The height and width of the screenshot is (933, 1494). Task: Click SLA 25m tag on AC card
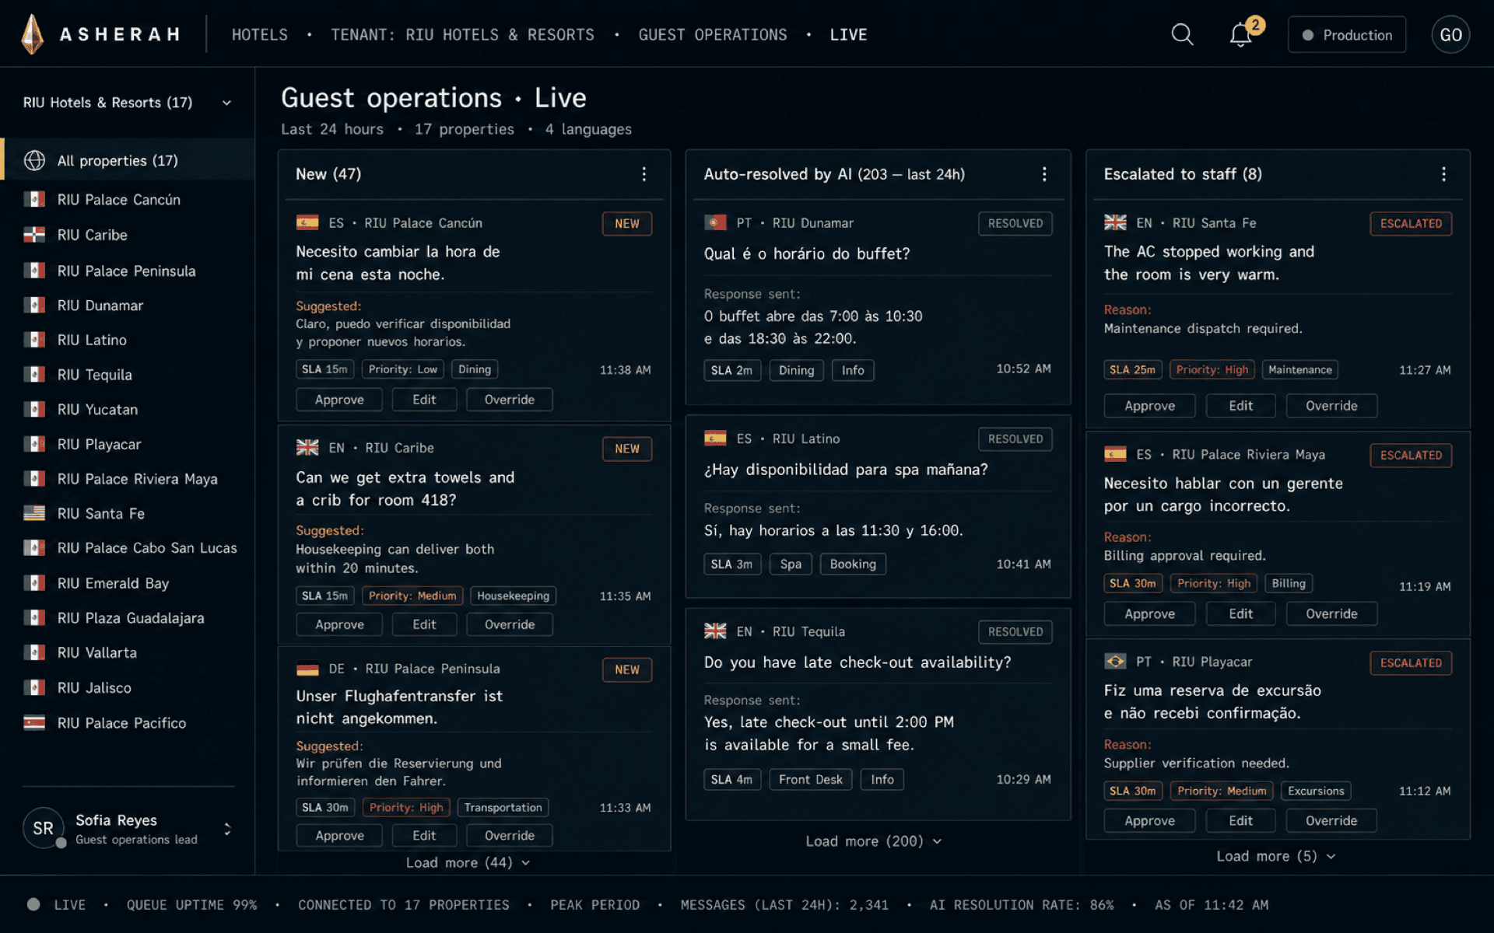click(x=1132, y=370)
